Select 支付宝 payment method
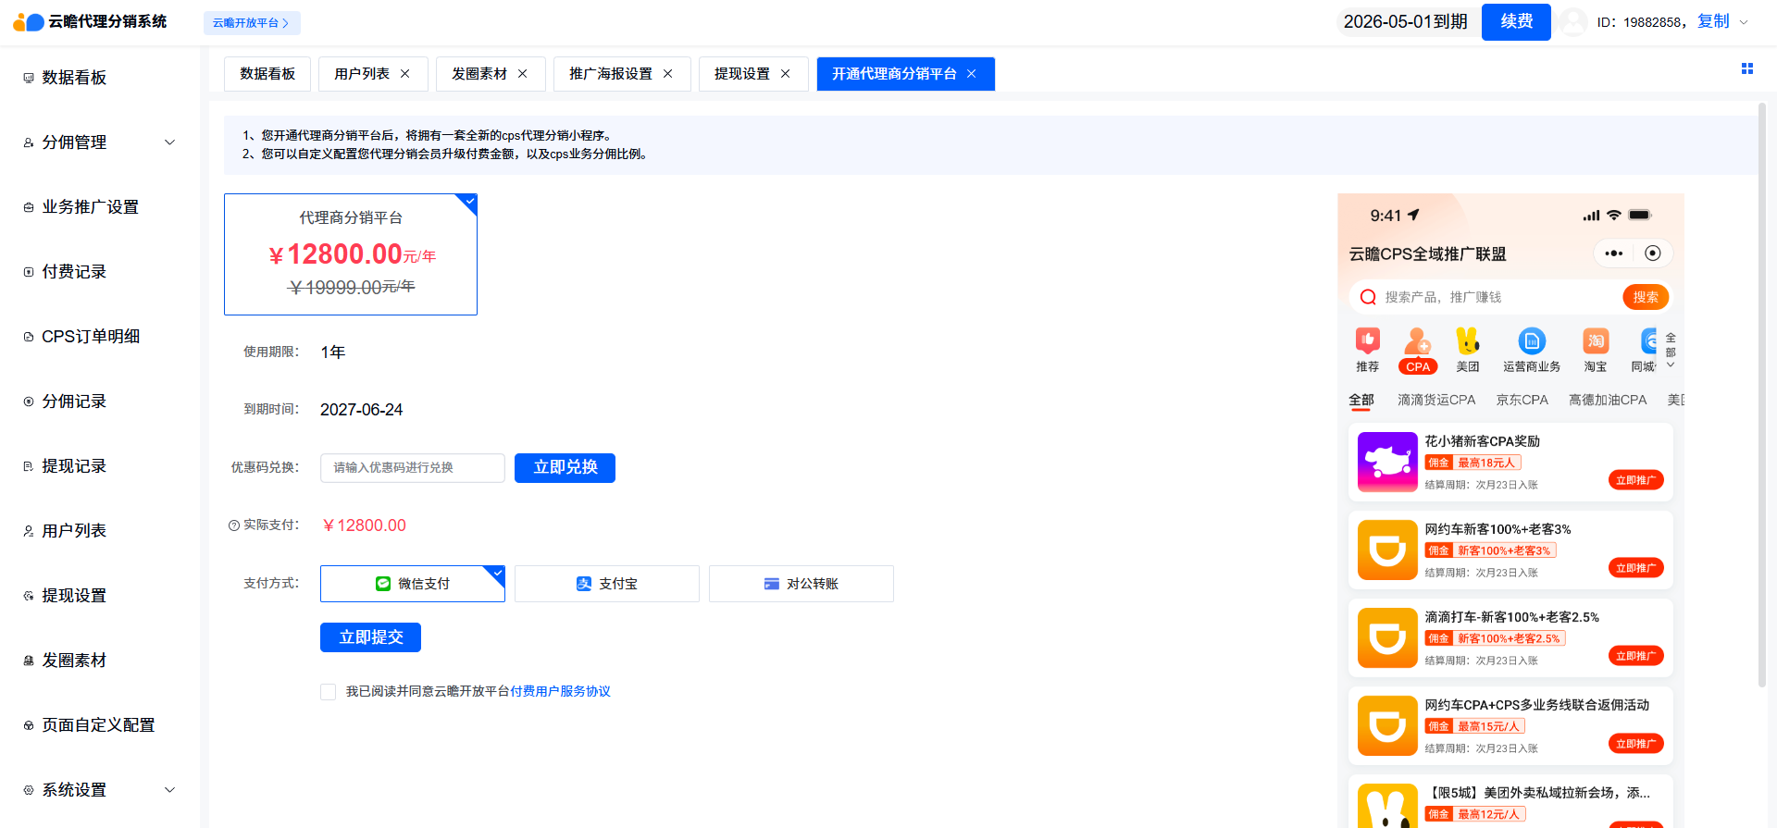 (607, 584)
